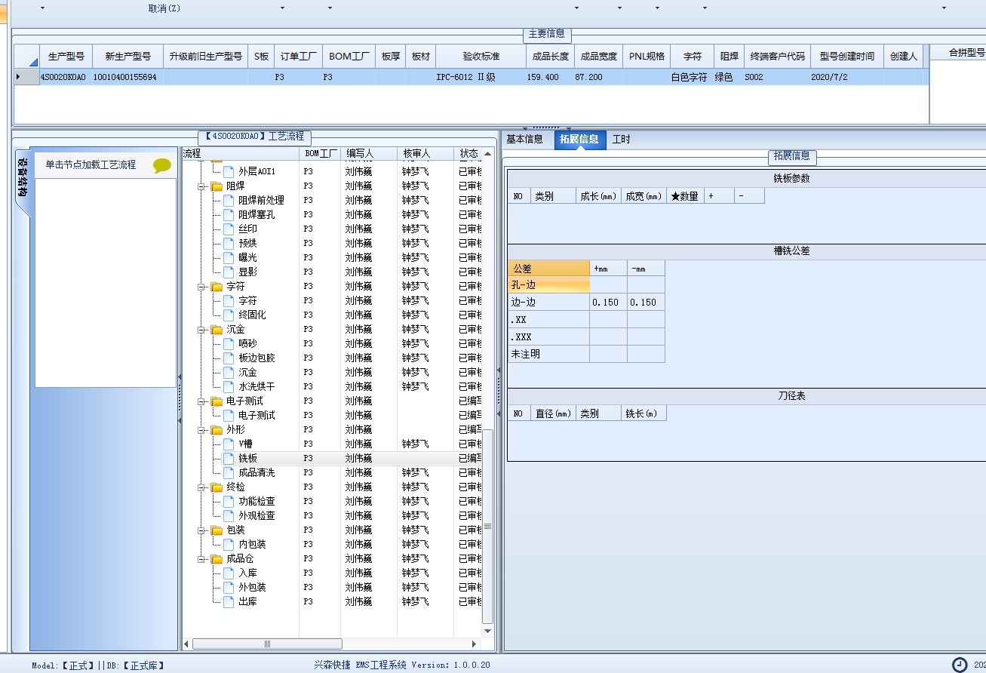
Task: Click the horizontal scrollbar right arrow
Action: tap(475, 644)
